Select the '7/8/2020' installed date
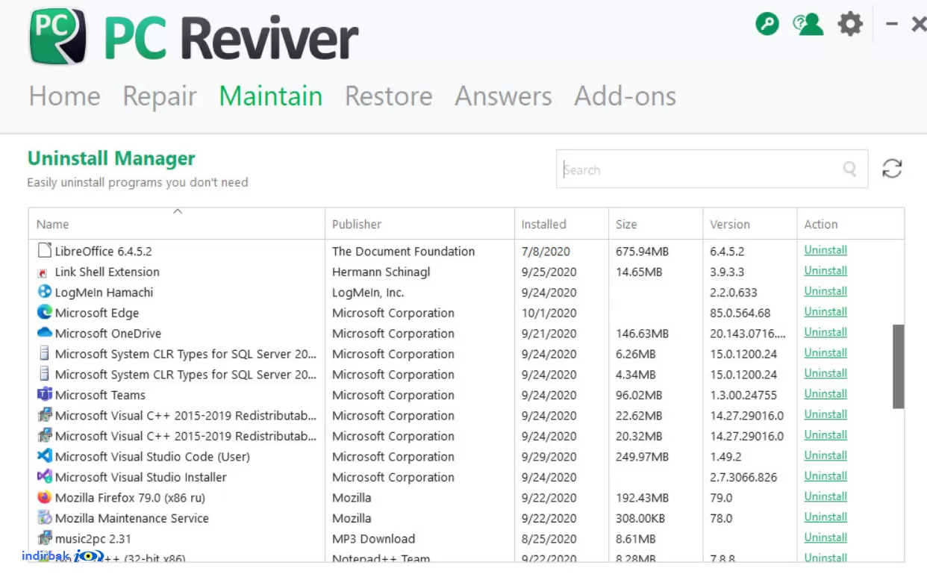The width and height of the screenshot is (927, 577). click(545, 252)
